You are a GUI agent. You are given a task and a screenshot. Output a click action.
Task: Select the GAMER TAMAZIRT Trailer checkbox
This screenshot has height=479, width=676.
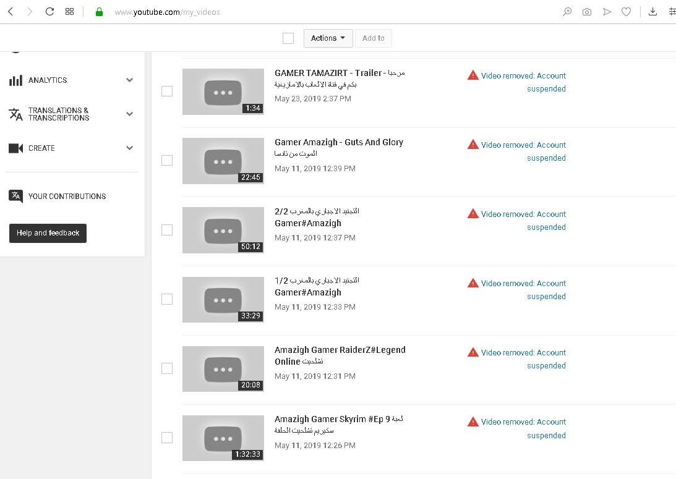167,91
